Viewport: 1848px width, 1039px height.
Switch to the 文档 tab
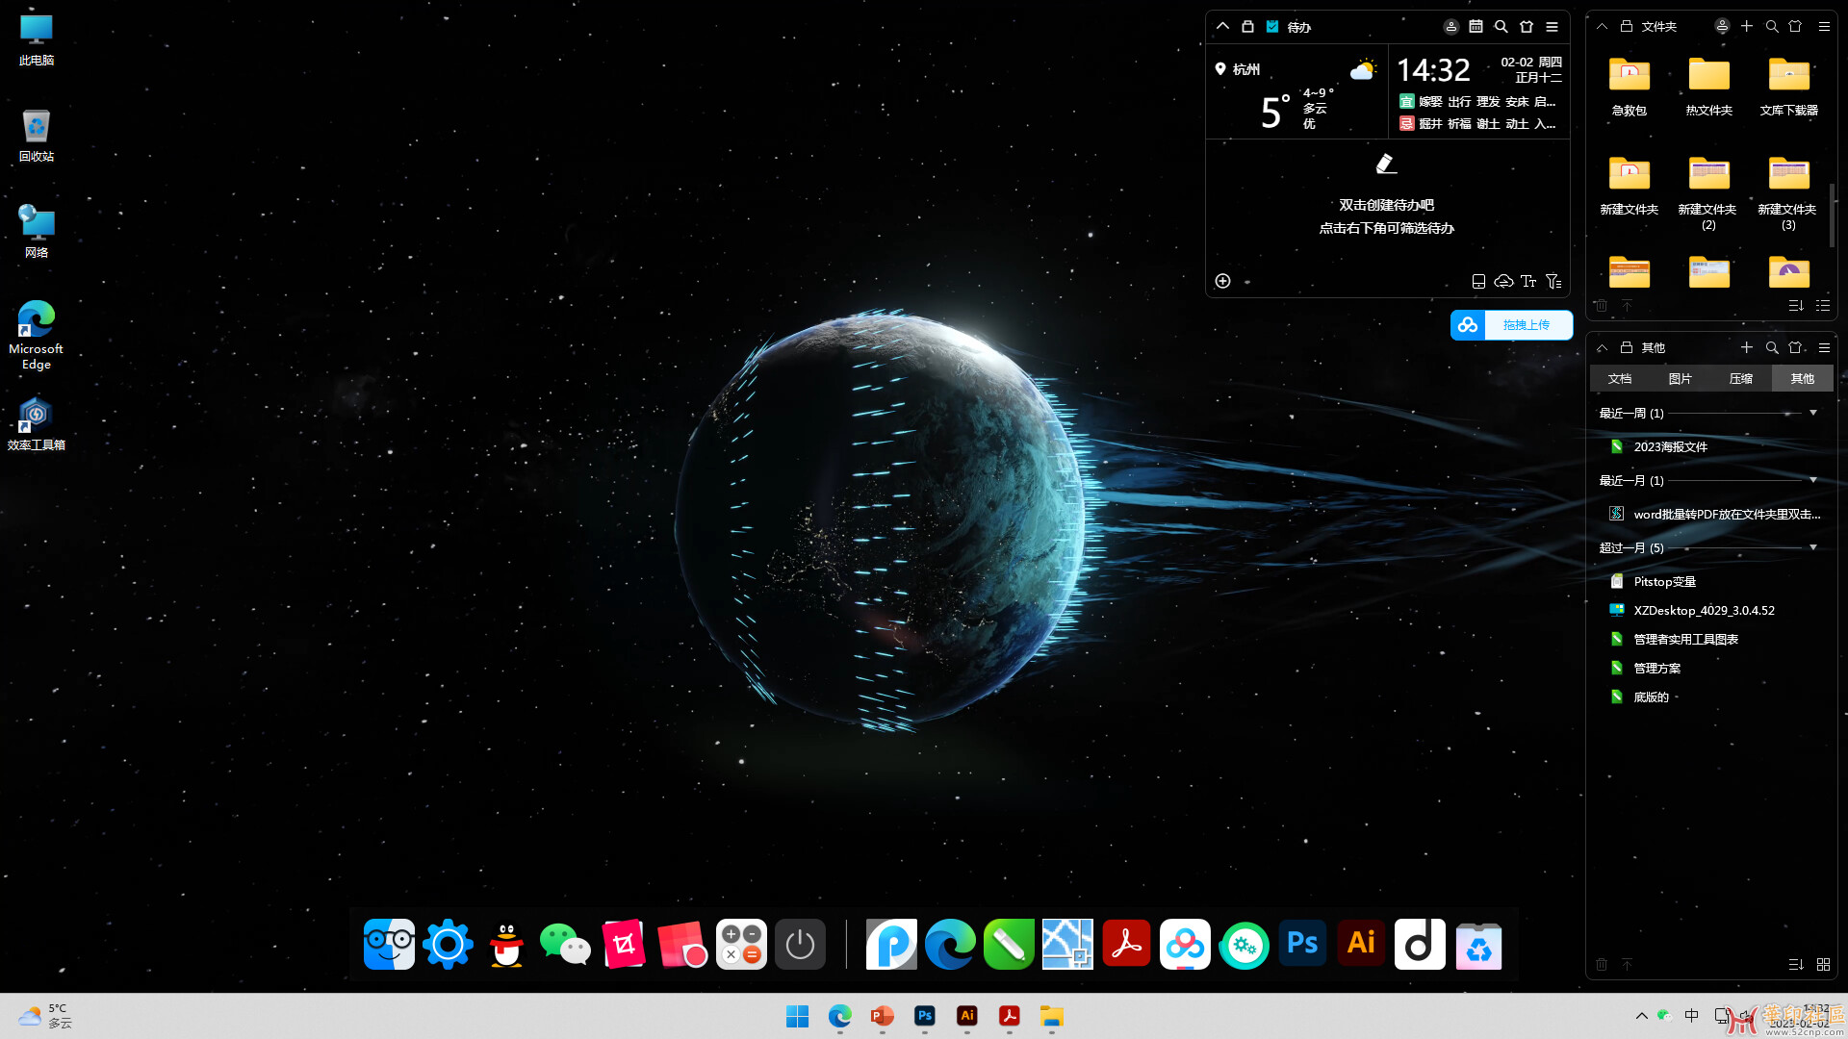(1620, 379)
